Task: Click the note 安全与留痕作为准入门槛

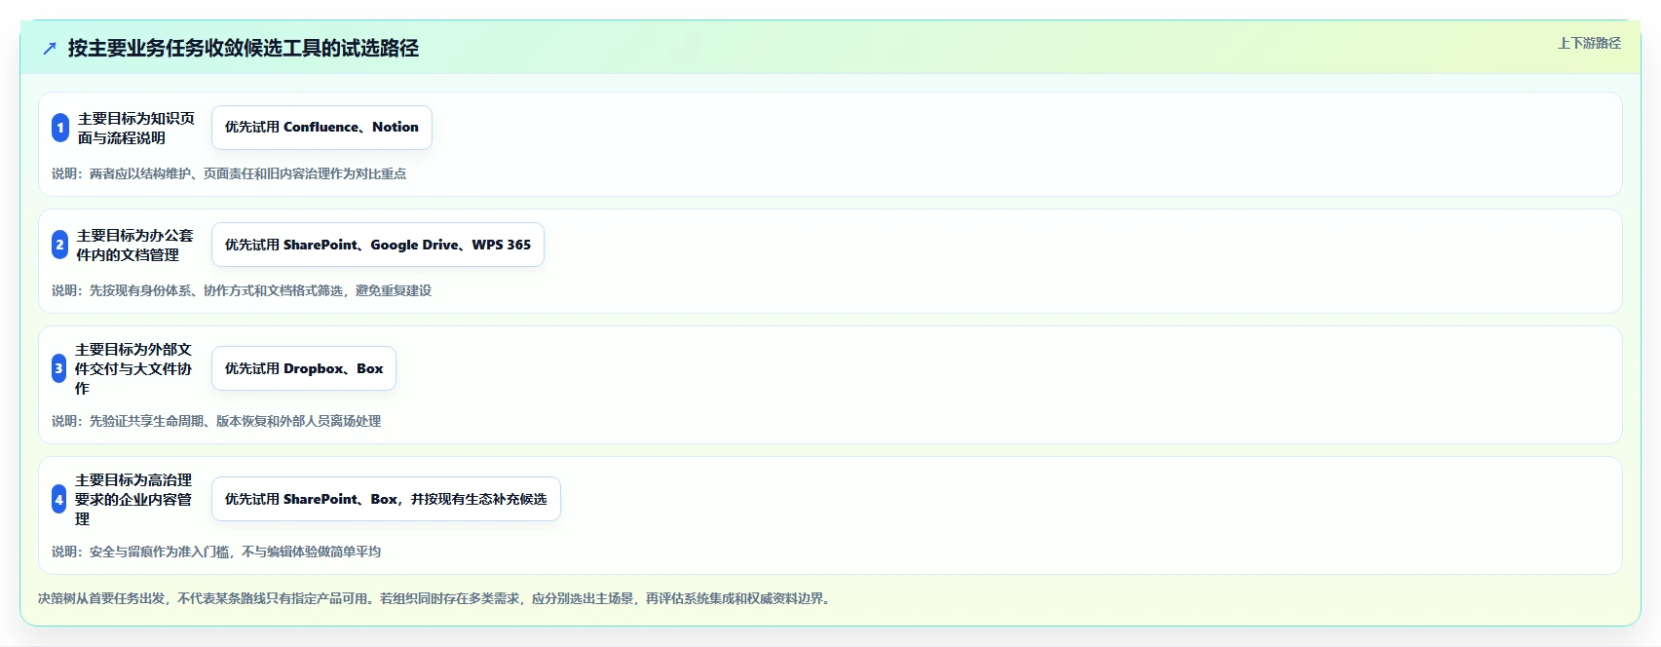Action: click(216, 552)
